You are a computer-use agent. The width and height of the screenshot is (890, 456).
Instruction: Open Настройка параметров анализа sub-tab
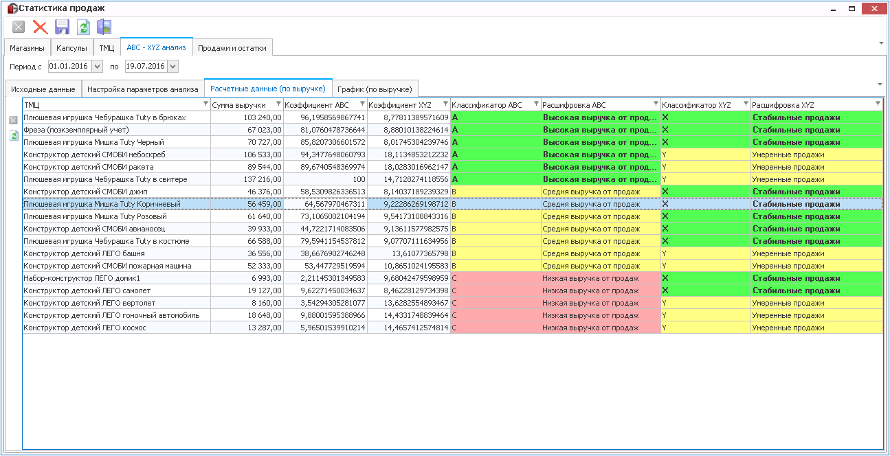[x=143, y=89]
